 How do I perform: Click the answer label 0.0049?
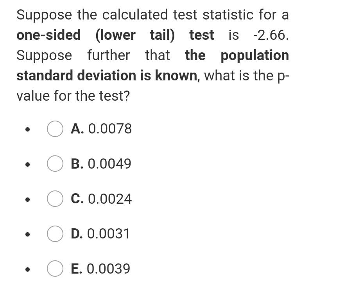point(110,164)
